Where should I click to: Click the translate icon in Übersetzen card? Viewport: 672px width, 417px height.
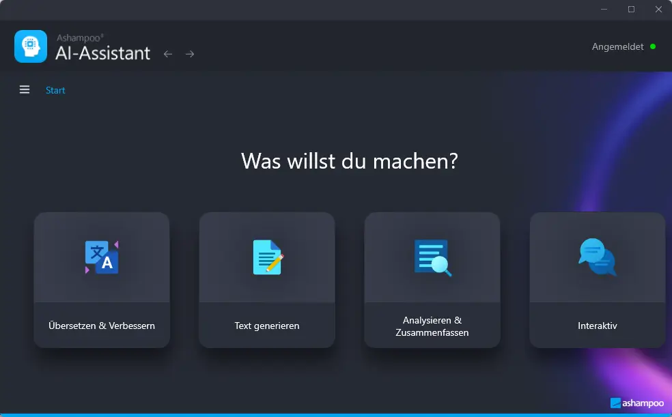tap(102, 257)
